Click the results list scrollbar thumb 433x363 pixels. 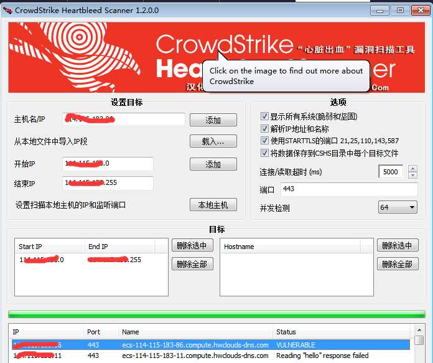[x=419, y=341]
